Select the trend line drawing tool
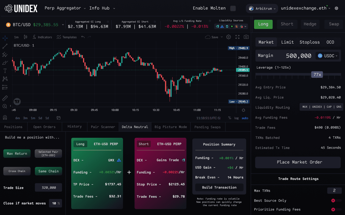Image resolution: width=345 pixels, height=215 pixels. (x=5, y=46)
